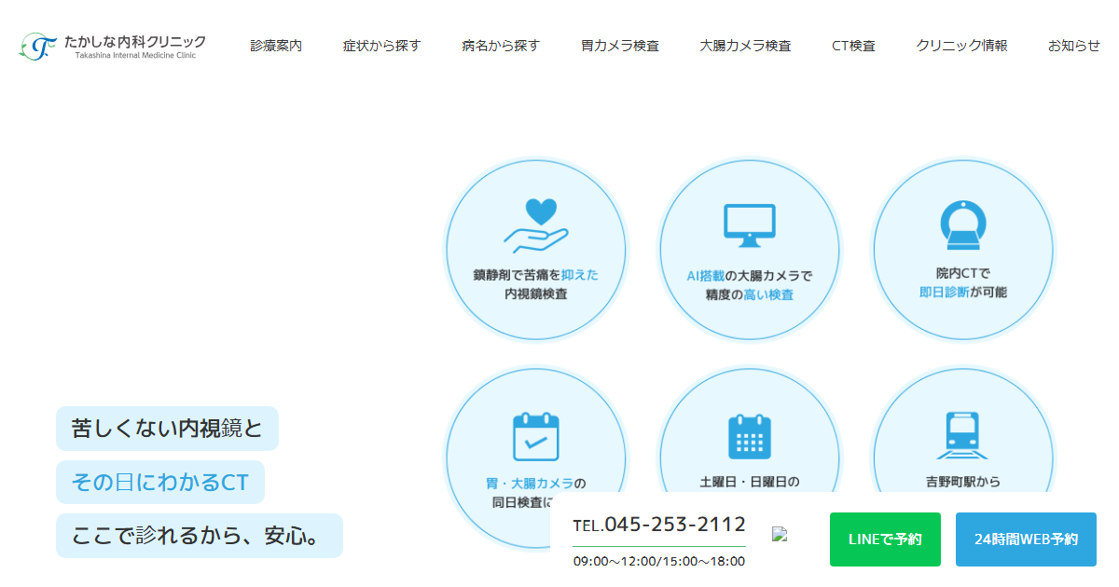Click the calendar checkmark same-day exam icon
The image size is (1119, 587).
coord(535,437)
